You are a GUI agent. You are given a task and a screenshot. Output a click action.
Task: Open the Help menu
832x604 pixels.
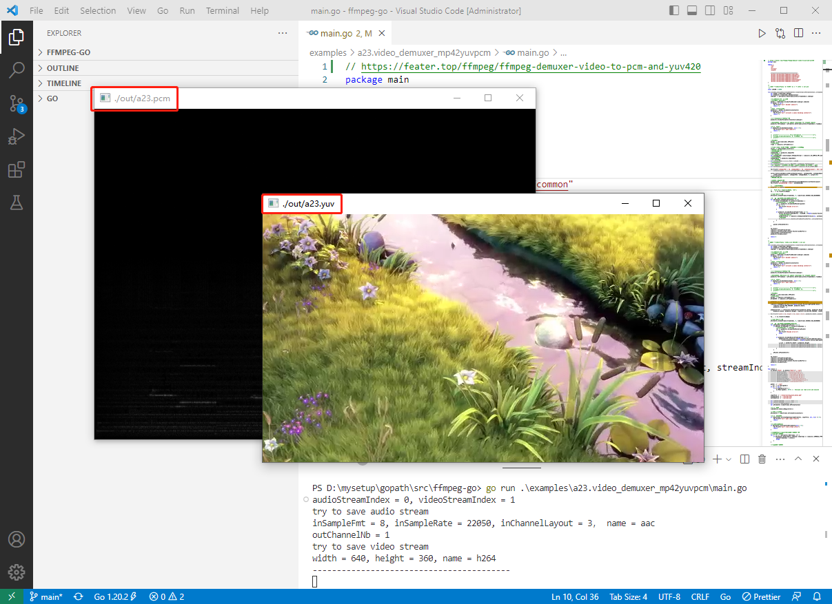tap(260, 10)
